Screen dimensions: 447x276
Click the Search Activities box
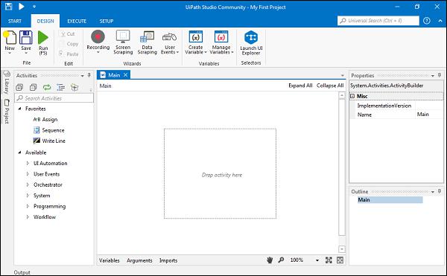click(54, 98)
